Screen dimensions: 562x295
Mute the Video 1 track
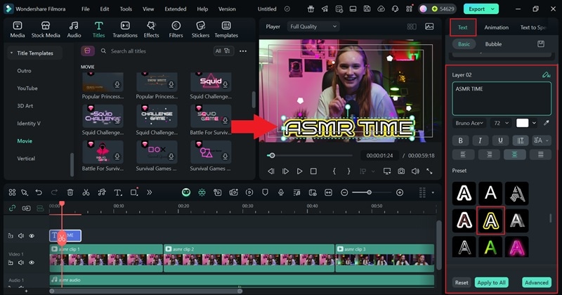[x=21, y=263]
